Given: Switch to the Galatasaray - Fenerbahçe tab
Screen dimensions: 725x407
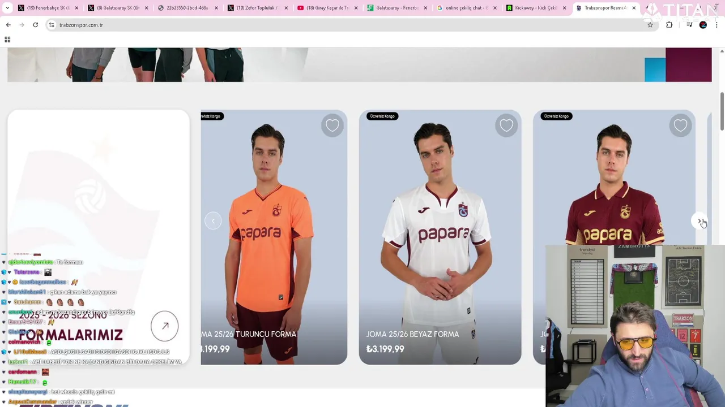Looking at the screenshot, I should click(396, 8).
